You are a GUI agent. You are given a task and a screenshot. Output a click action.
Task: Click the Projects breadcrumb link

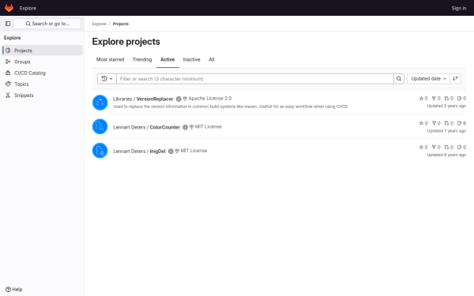(x=121, y=24)
